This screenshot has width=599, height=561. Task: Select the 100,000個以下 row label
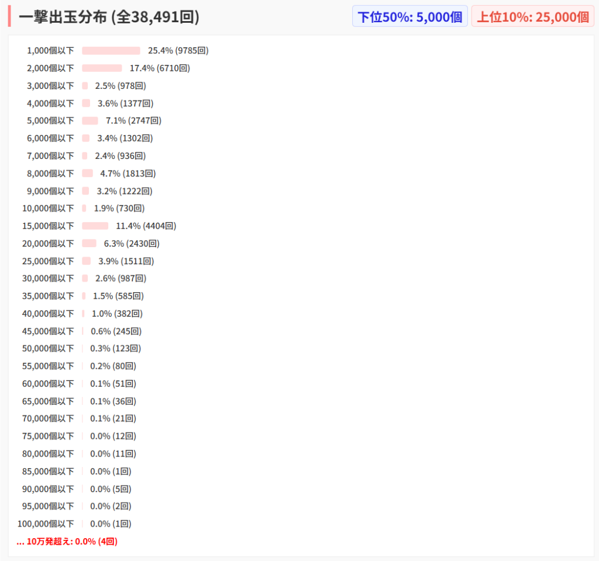point(46,524)
